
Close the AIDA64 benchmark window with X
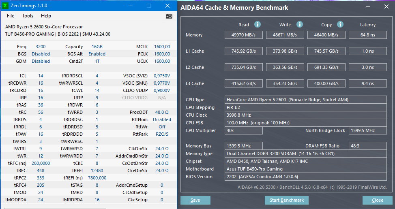point(386,7)
